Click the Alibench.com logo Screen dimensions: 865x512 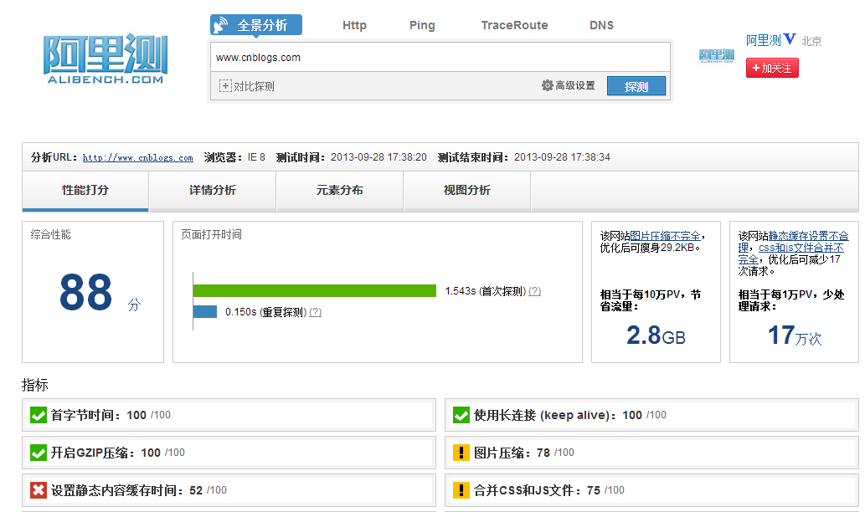click(106, 59)
